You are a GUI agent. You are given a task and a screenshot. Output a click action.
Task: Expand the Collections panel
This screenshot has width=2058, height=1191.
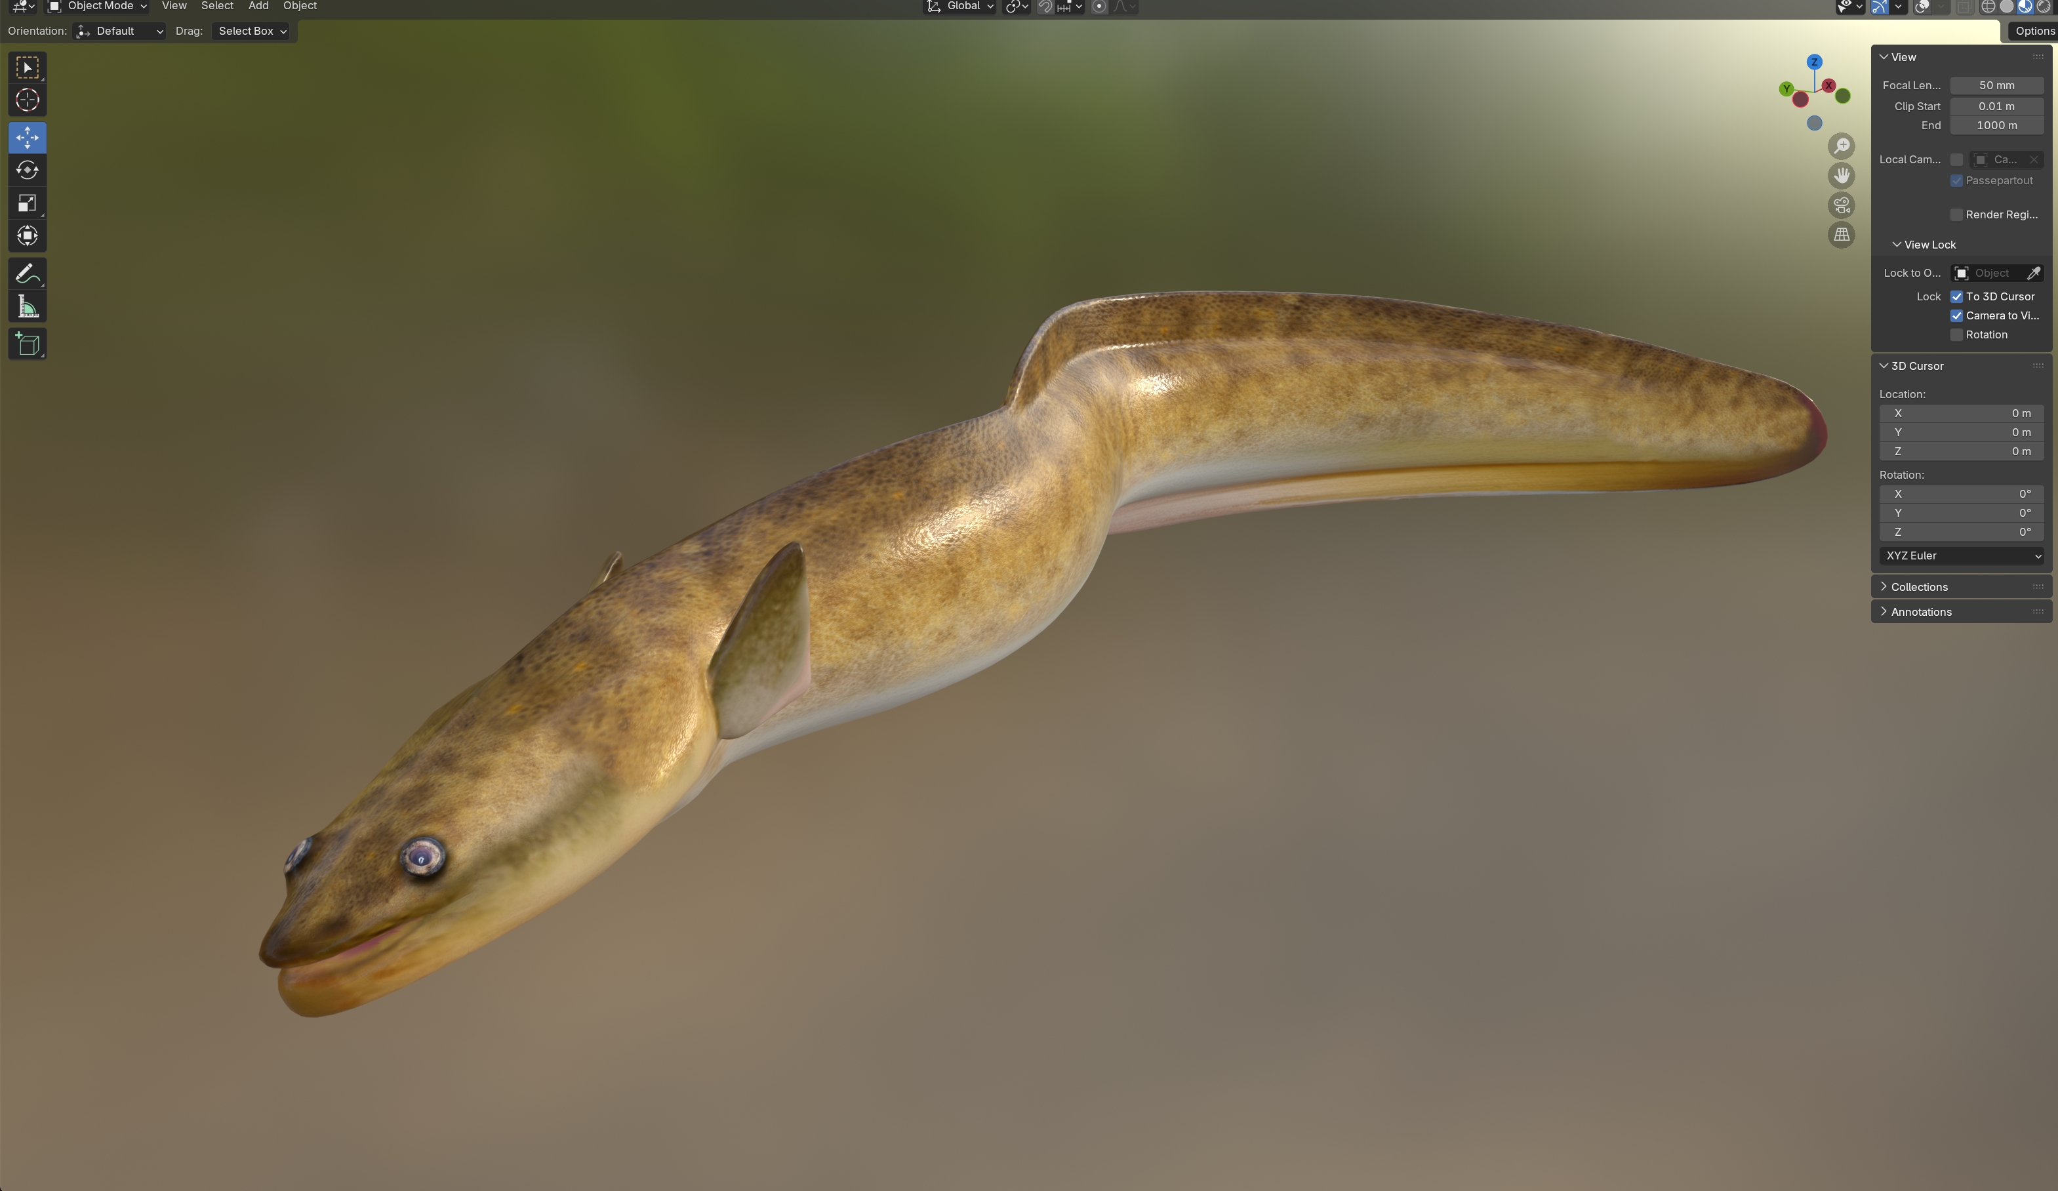(1918, 586)
